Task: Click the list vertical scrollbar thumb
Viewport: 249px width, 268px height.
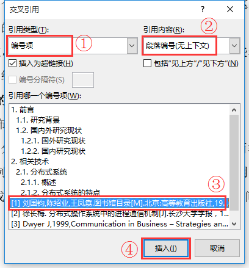Action: pos(234,163)
